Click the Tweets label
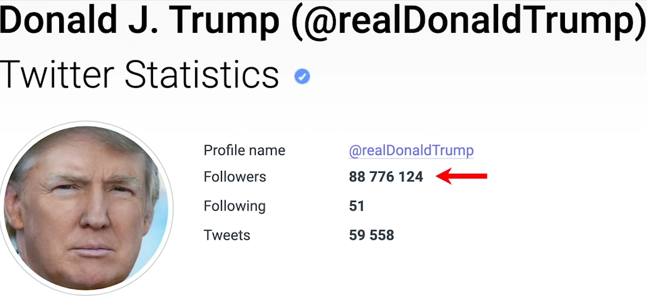Viewport: 647px width, 299px height. (x=227, y=235)
